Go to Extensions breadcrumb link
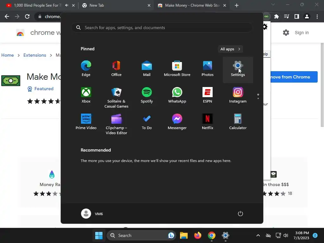Image resolution: width=324 pixels, height=243 pixels. (35, 55)
